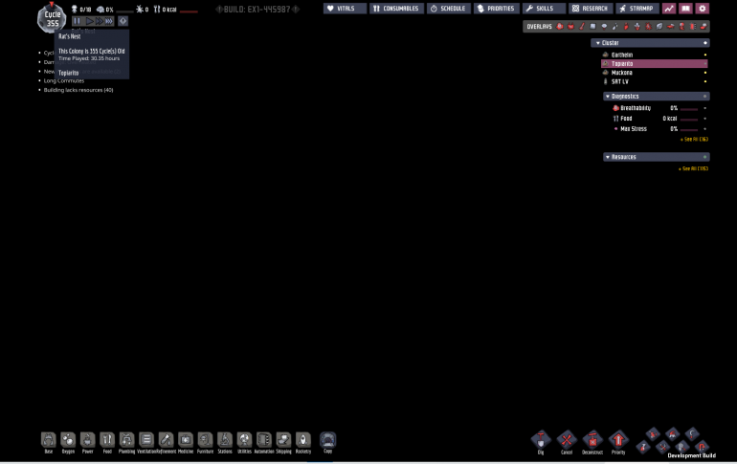Toggle the Light overlay

tap(604, 26)
